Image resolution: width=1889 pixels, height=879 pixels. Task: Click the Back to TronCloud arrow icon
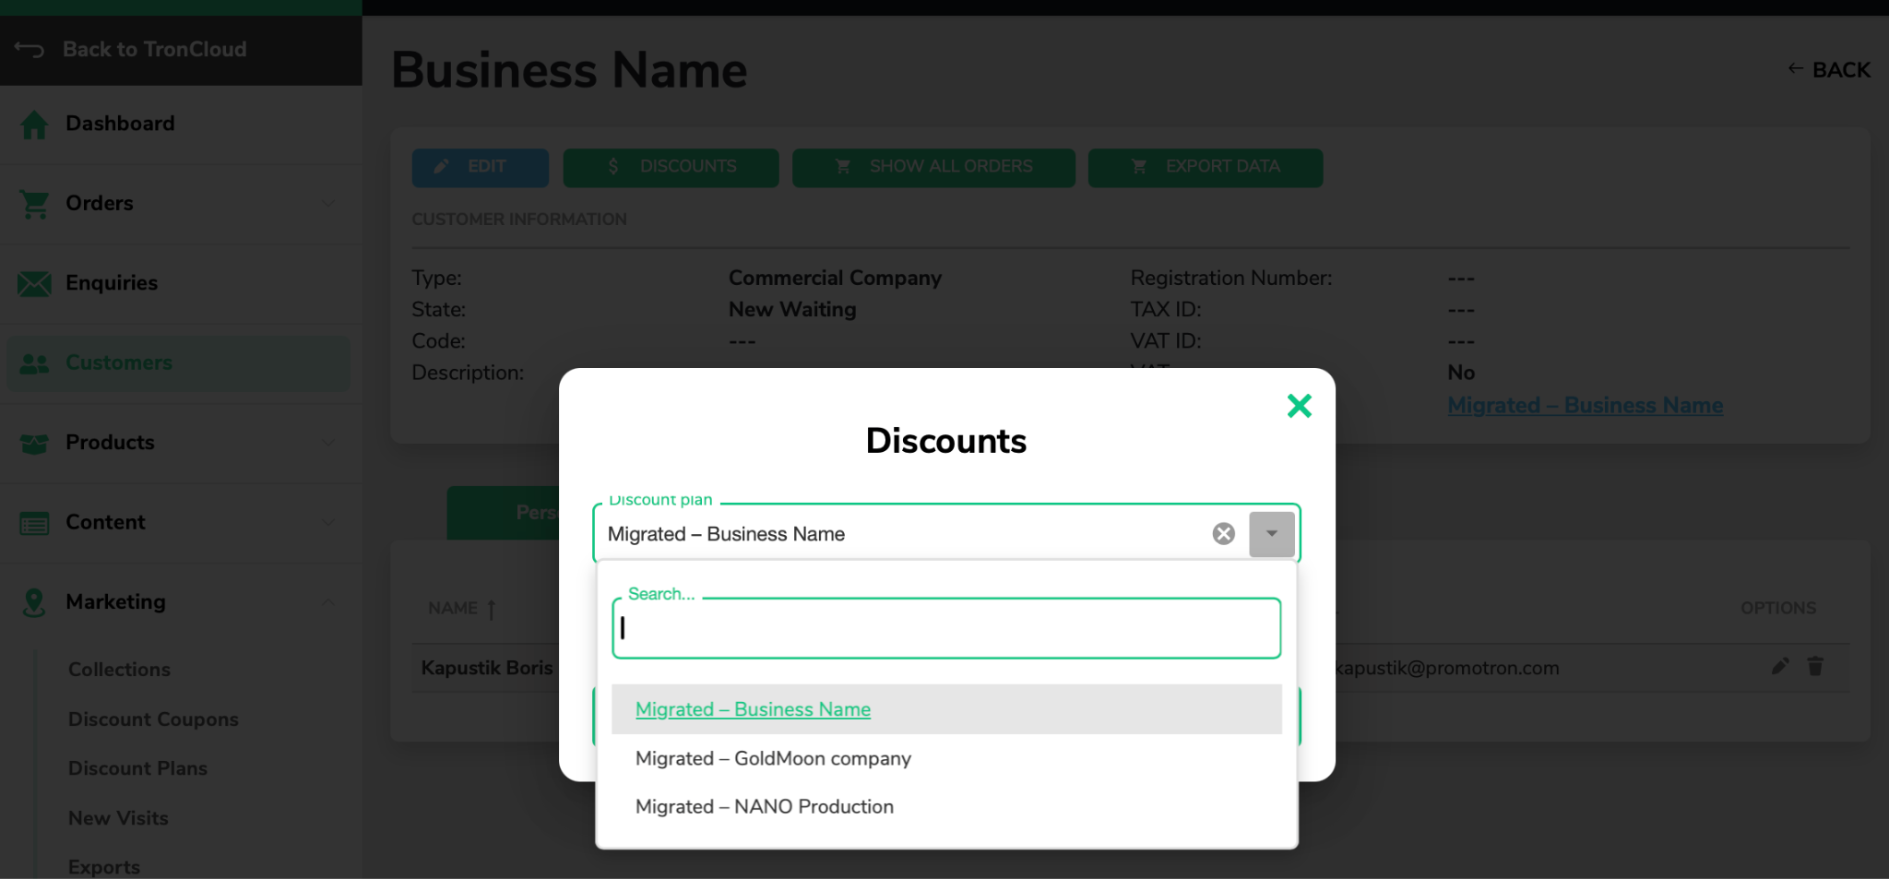coord(30,50)
